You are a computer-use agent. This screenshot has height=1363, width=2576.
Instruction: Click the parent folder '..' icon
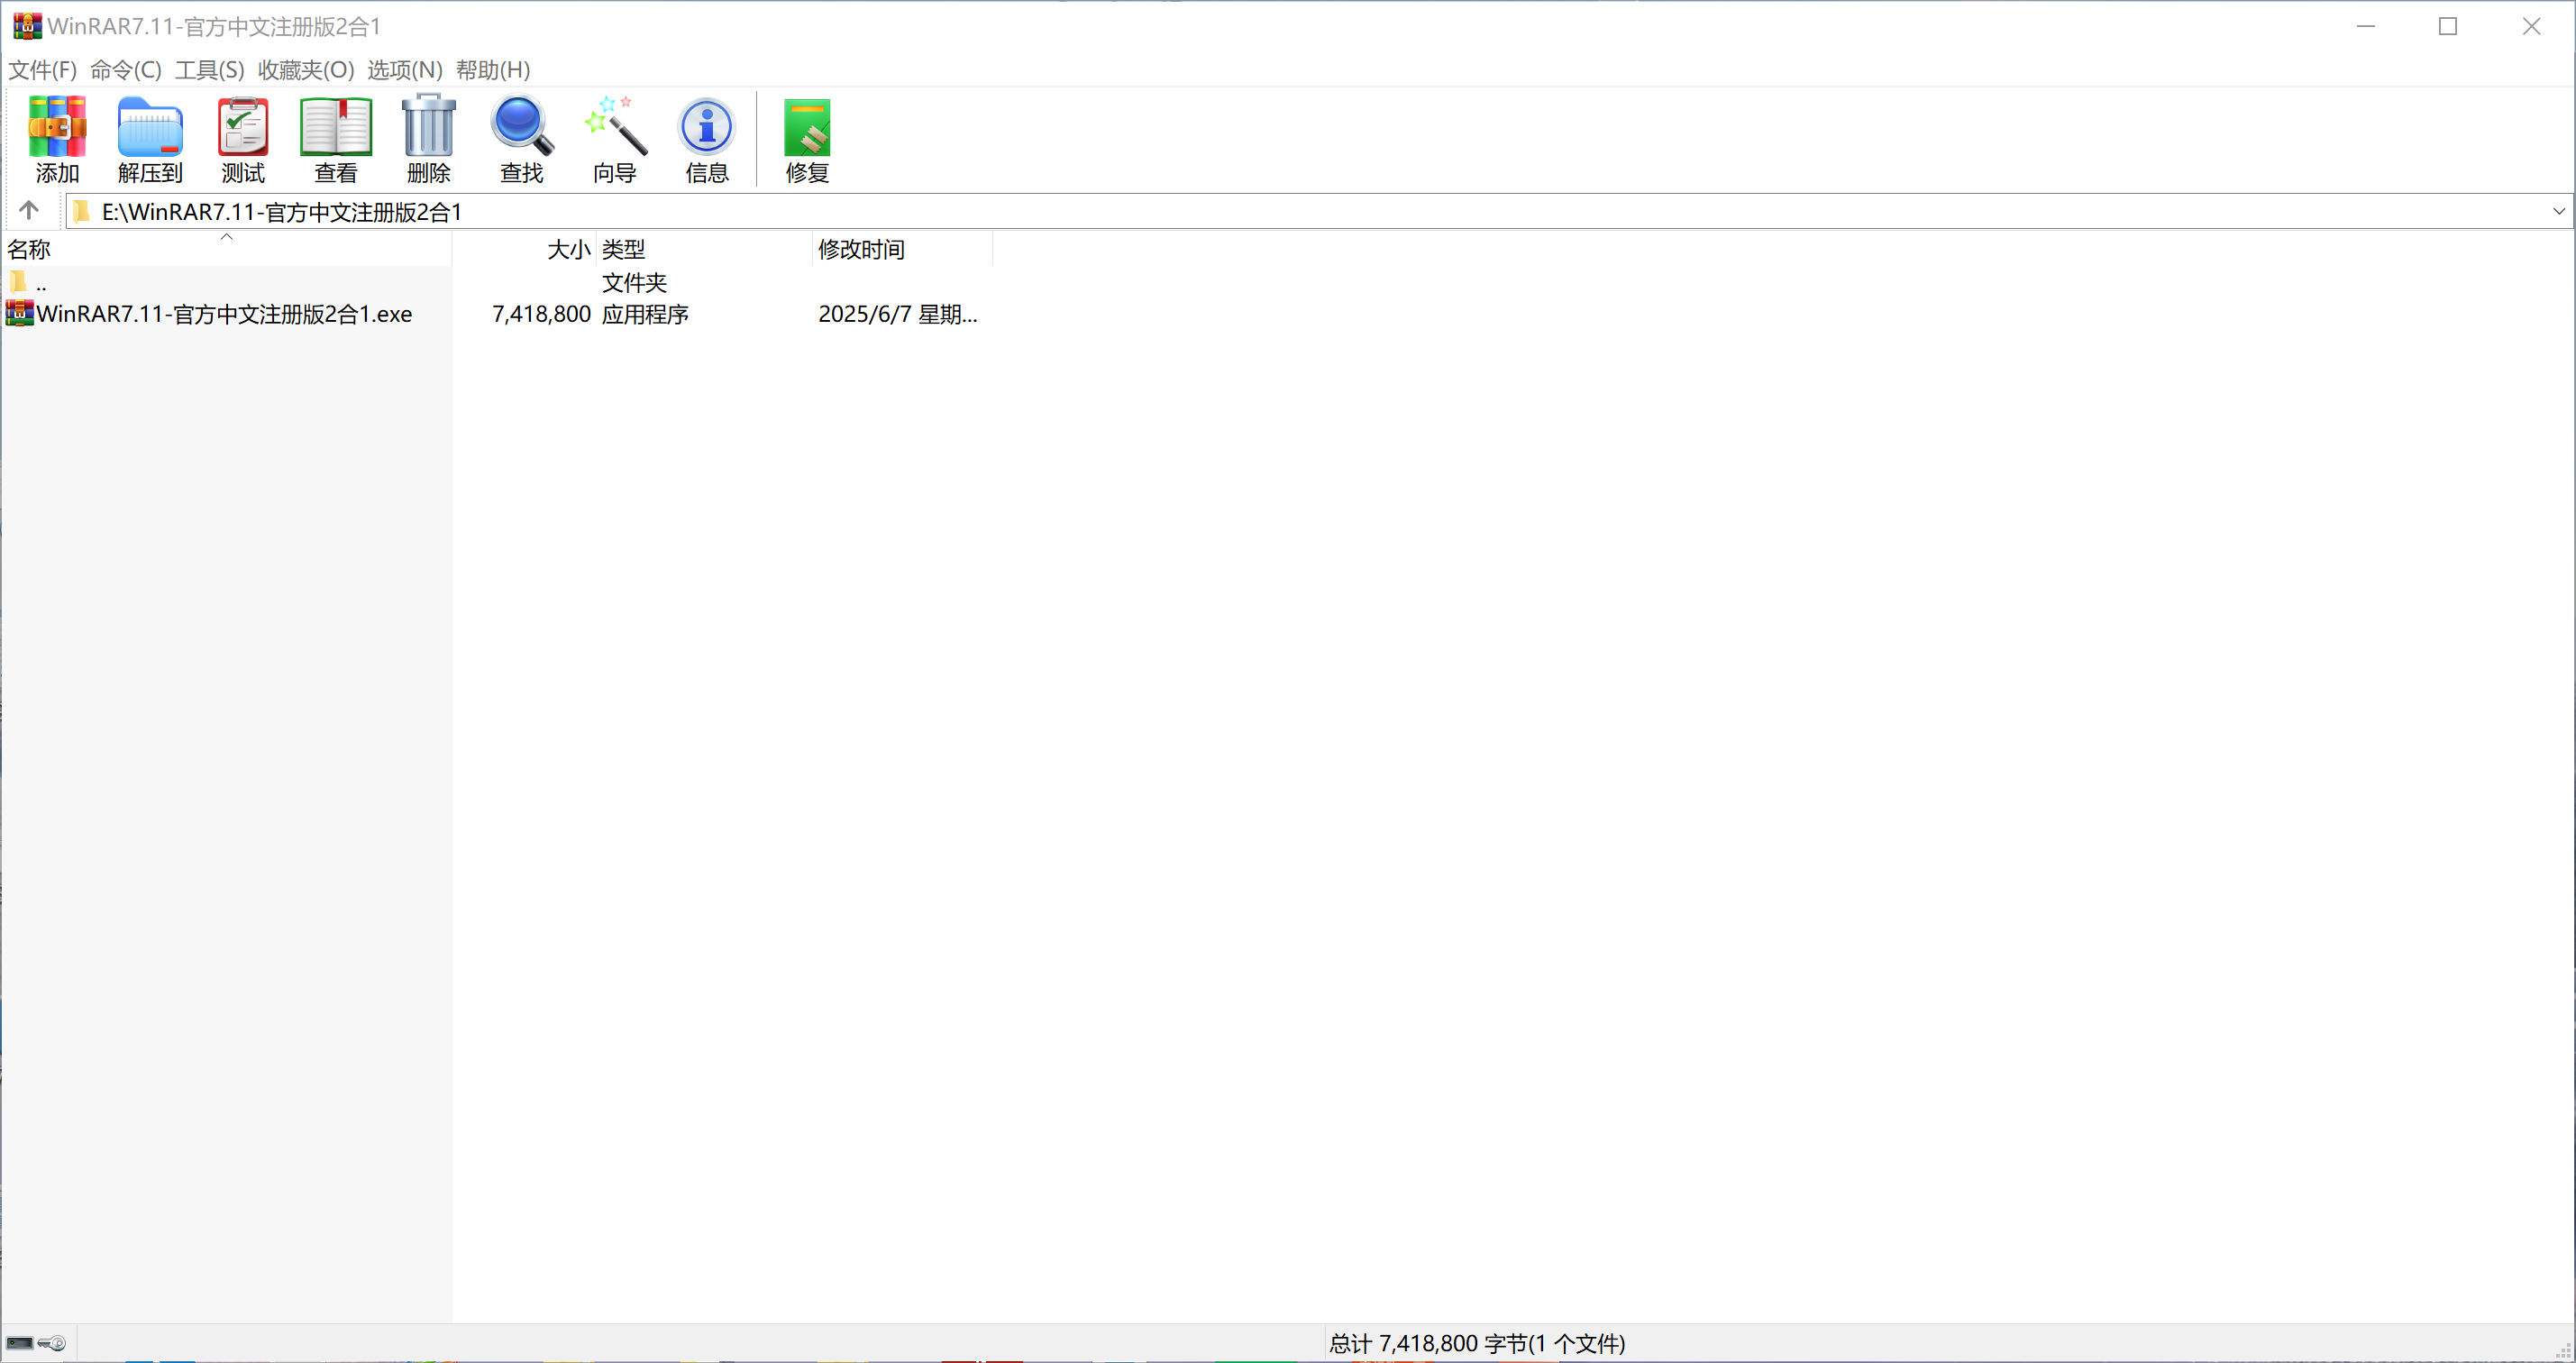coord(18,281)
